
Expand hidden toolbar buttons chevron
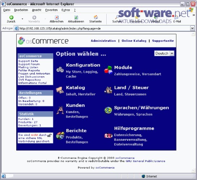(x=194, y=15)
